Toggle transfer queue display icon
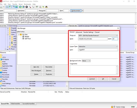The height and width of the screenshot is (108, 137). [x=16, y=7]
